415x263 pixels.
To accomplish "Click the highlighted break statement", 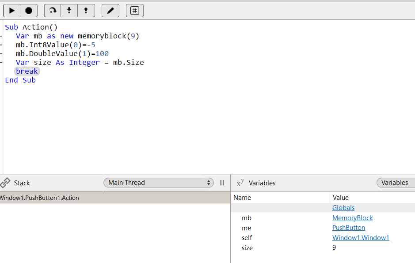I will pyautogui.click(x=27, y=71).
